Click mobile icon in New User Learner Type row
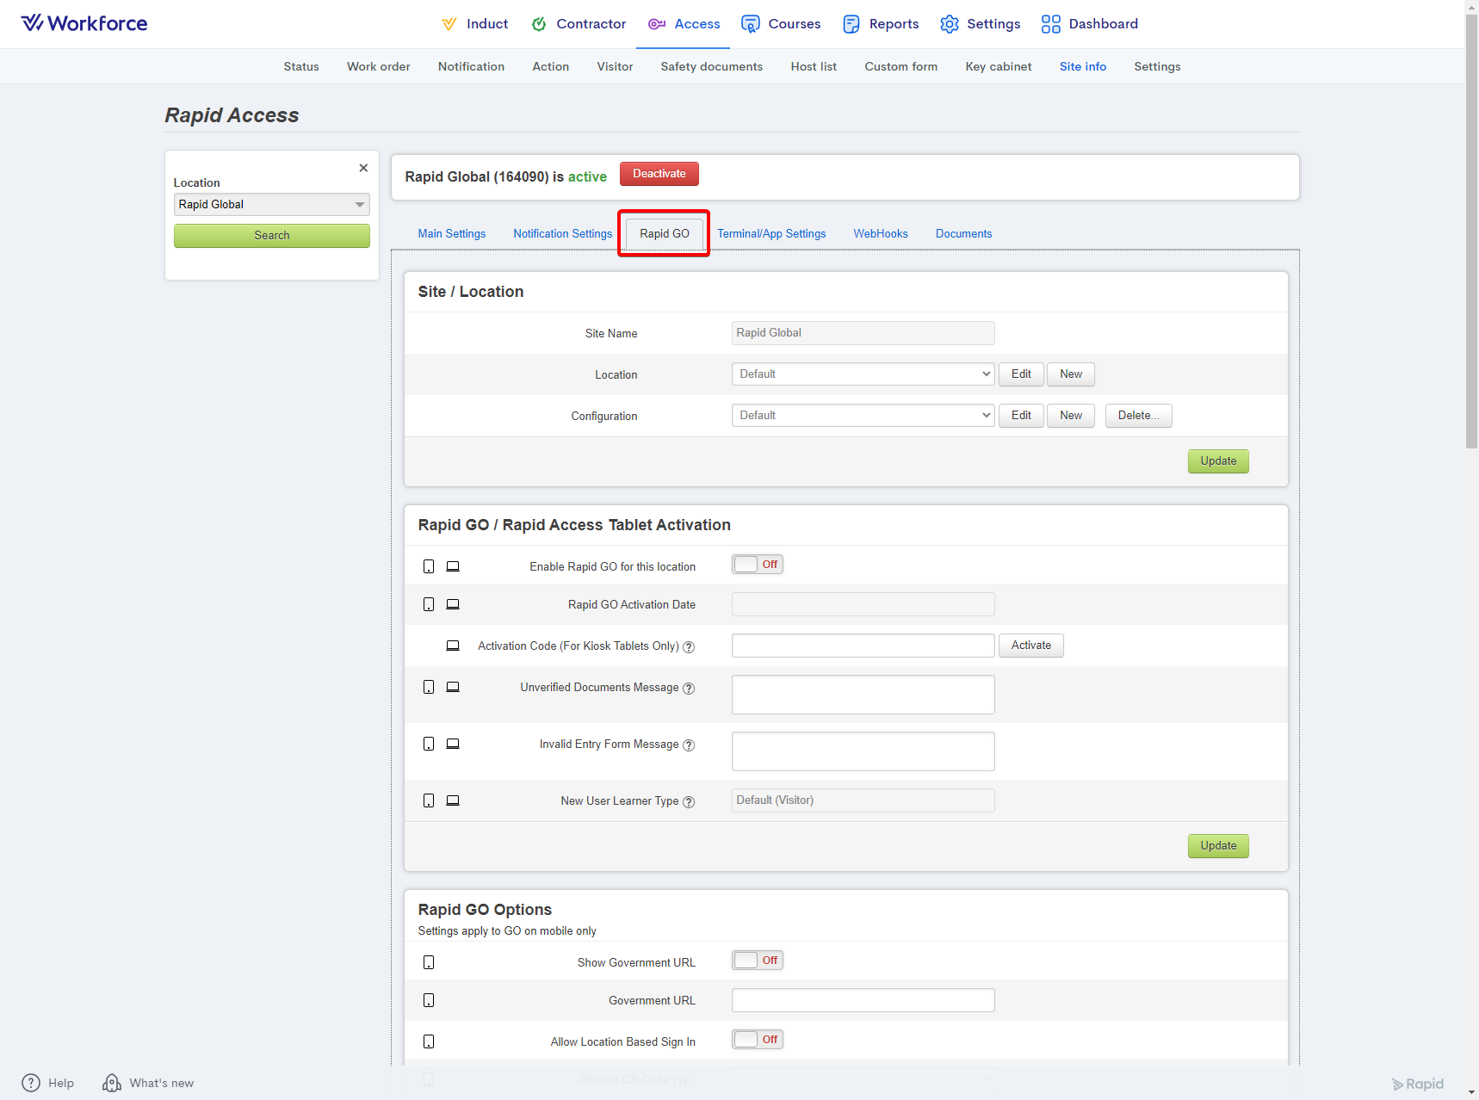Image resolution: width=1479 pixels, height=1100 pixels. [x=429, y=800]
